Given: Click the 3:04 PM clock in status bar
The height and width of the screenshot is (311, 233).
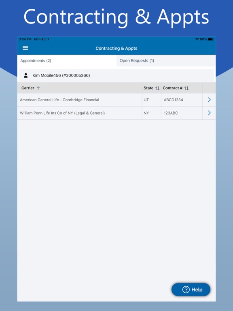Looking at the screenshot, I should (25, 39).
